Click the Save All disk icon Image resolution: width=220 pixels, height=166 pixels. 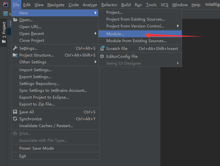point(15,112)
